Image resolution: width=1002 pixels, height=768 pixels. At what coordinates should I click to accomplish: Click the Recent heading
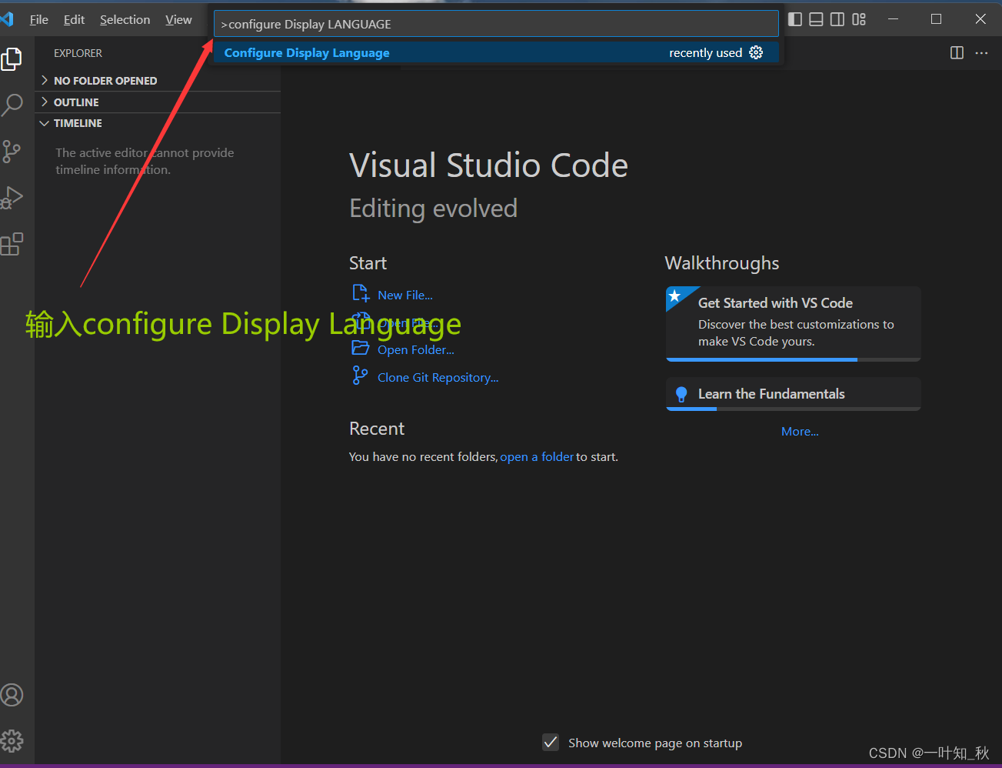[x=377, y=429]
